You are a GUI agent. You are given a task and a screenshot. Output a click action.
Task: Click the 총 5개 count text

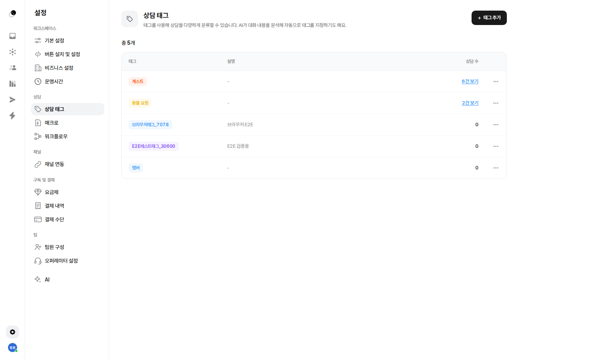point(128,43)
